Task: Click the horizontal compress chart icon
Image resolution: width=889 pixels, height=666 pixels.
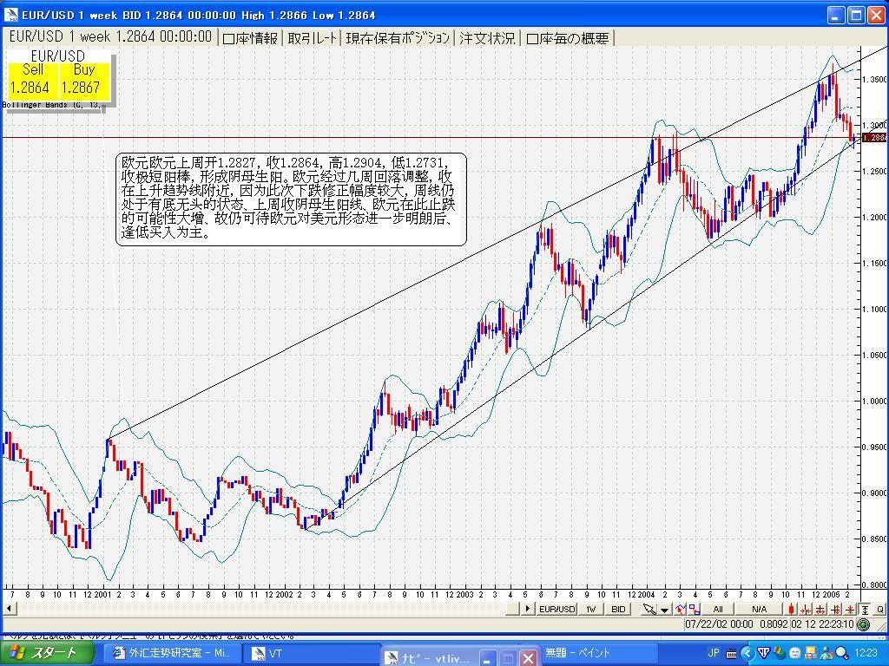Action: (805, 609)
